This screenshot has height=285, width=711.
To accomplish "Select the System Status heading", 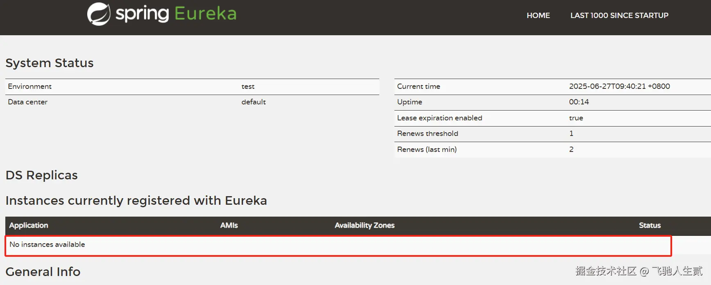I will tap(50, 63).
